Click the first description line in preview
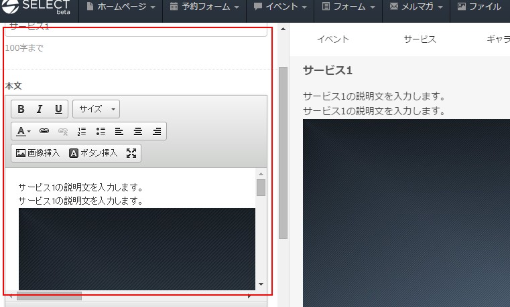This screenshot has height=307, width=510. click(374, 96)
